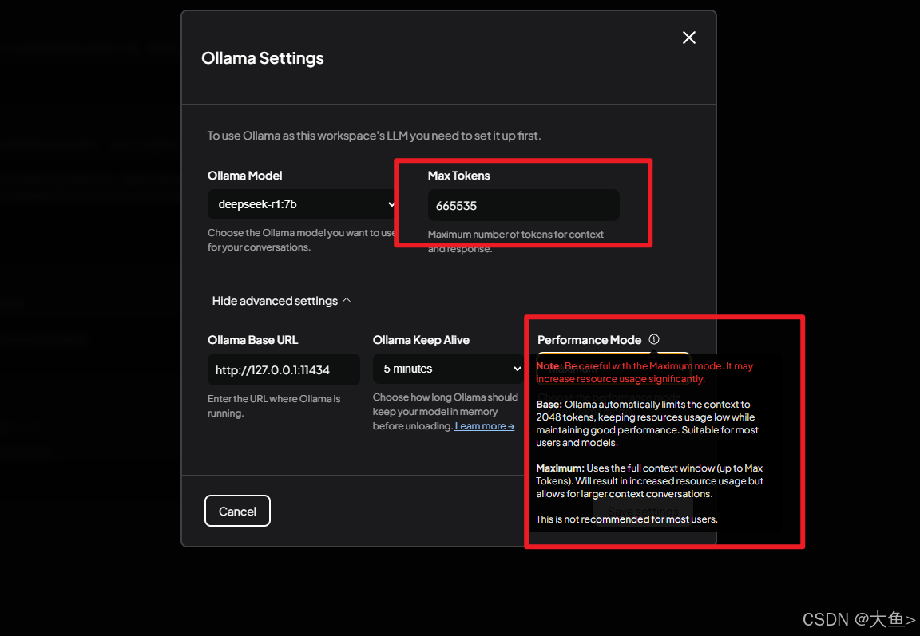Click the red Maximum mode note text
This screenshot has width=920, height=636.
click(x=644, y=372)
